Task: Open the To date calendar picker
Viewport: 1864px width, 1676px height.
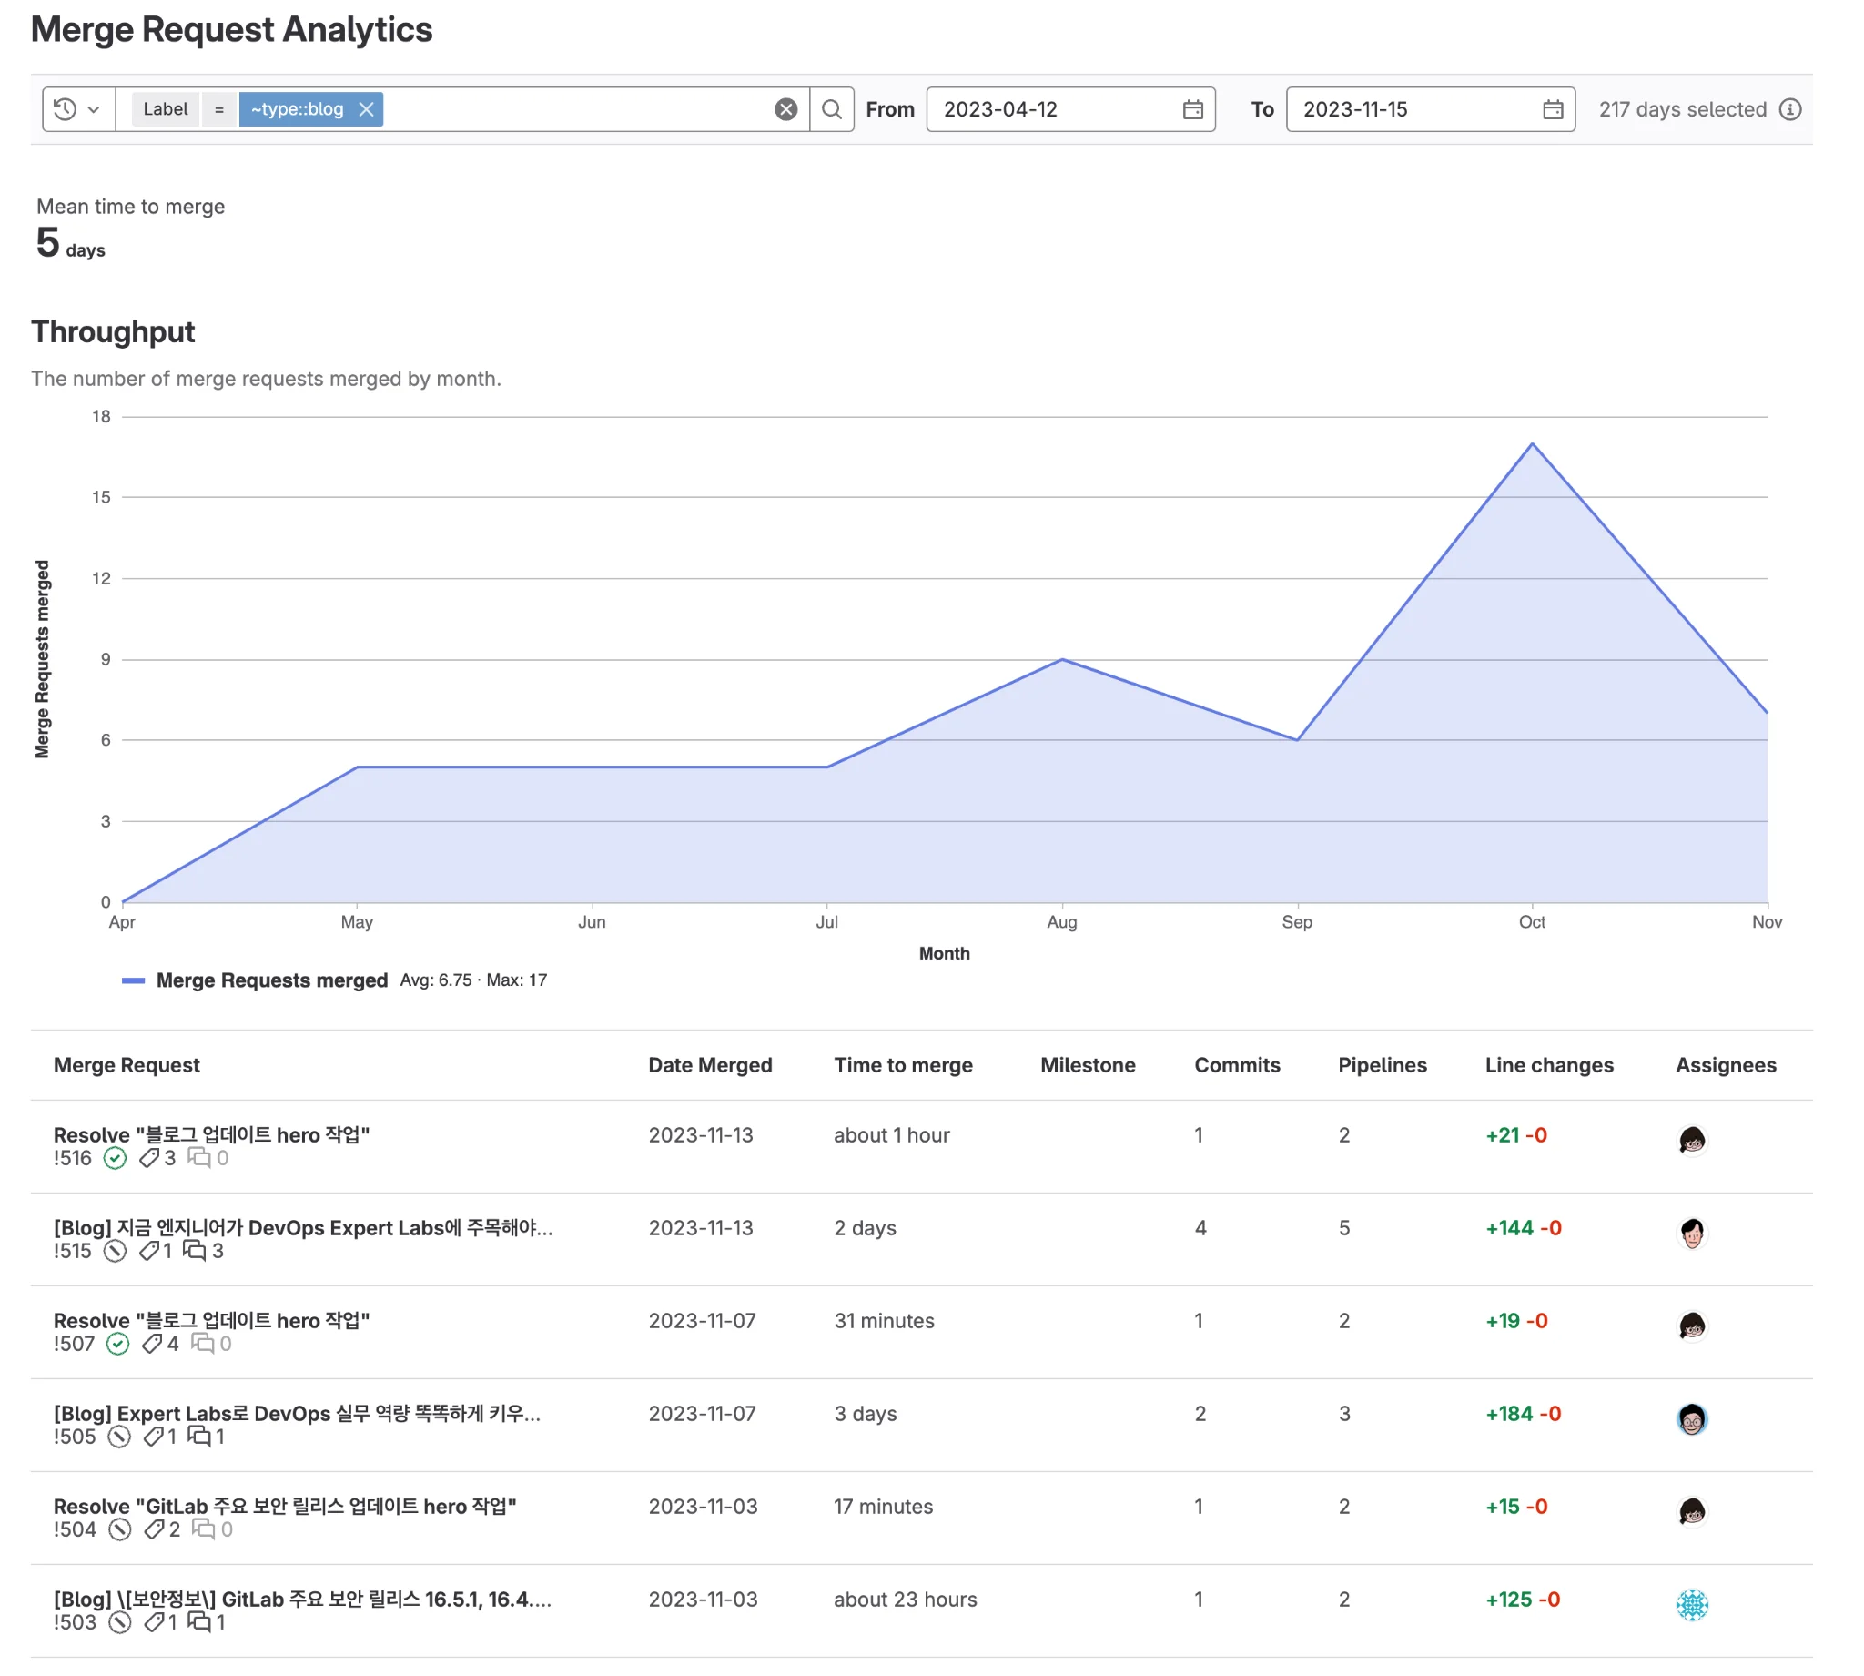Action: [x=1552, y=109]
